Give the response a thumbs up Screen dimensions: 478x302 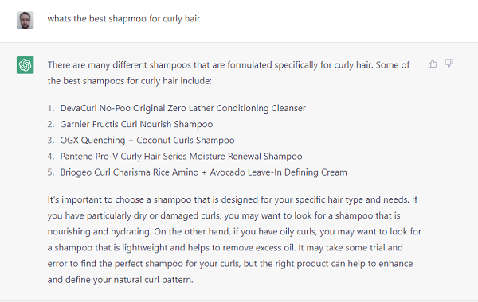[x=433, y=64]
